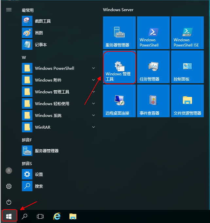Click the 拼音S group header
Screen dimensions: 210x223
click(27, 164)
